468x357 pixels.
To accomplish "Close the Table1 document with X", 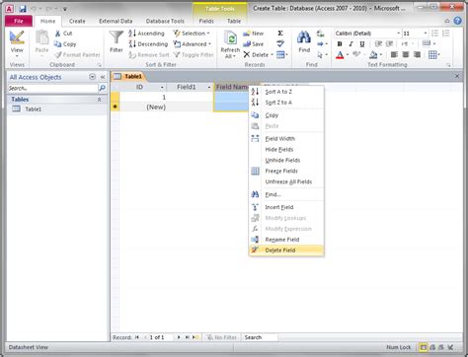I will [457, 76].
